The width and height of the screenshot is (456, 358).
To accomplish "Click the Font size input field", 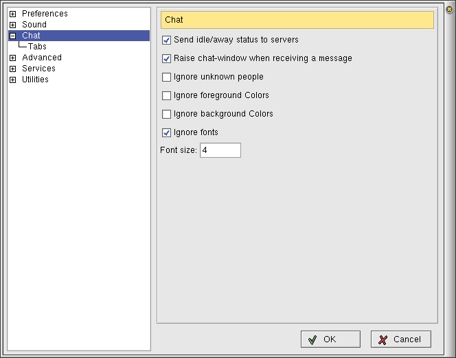I will [220, 150].
